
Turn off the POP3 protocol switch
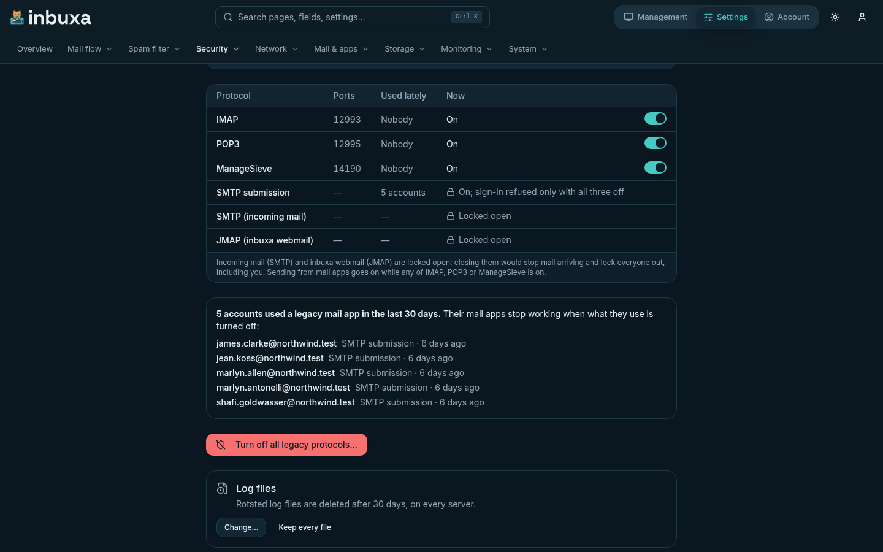tap(656, 143)
